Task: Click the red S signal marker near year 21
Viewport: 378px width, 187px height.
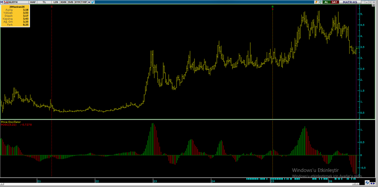Action: pyautogui.click(x=52, y=7)
